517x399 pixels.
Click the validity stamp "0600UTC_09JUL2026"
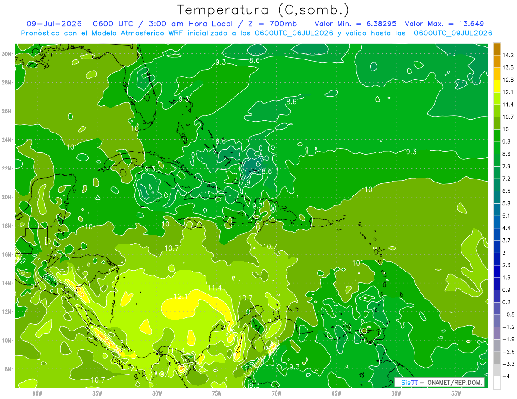(453, 33)
